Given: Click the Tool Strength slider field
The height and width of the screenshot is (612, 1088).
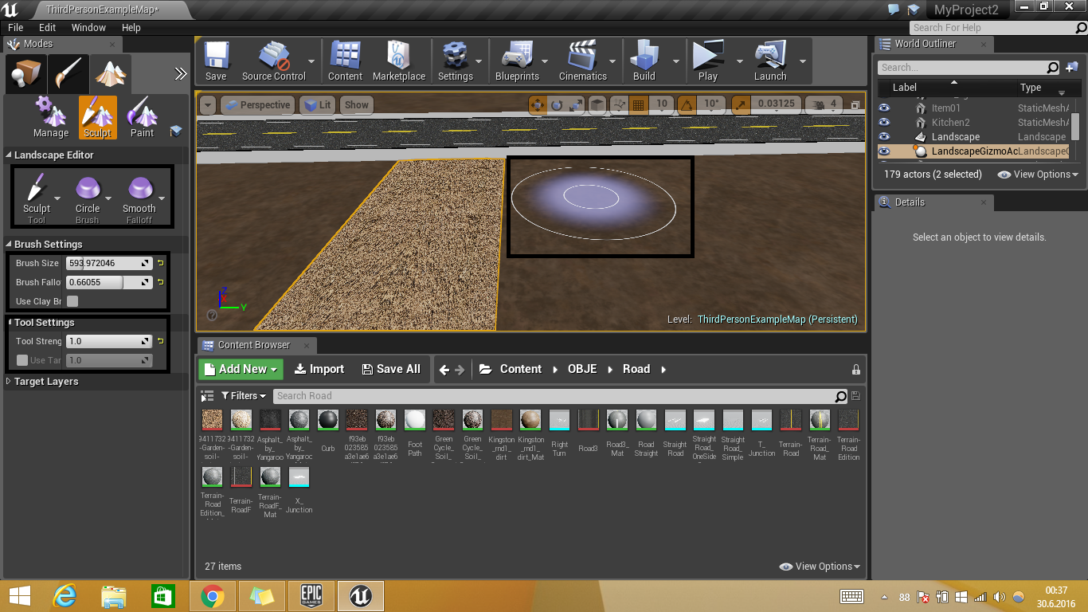Looking at the screenshot, I should [109, 341].
